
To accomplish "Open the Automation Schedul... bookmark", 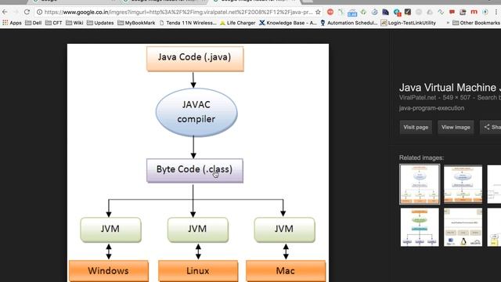I will pyautogui.click(x=349, y=23).
